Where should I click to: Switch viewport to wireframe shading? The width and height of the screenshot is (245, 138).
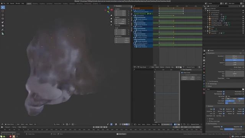pos(123,124)
